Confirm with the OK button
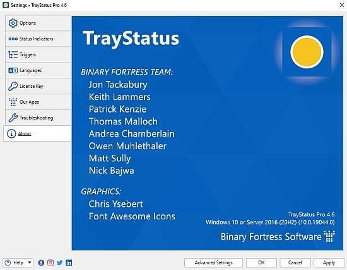Screen dimensions: 347x270 pos(261,262)
